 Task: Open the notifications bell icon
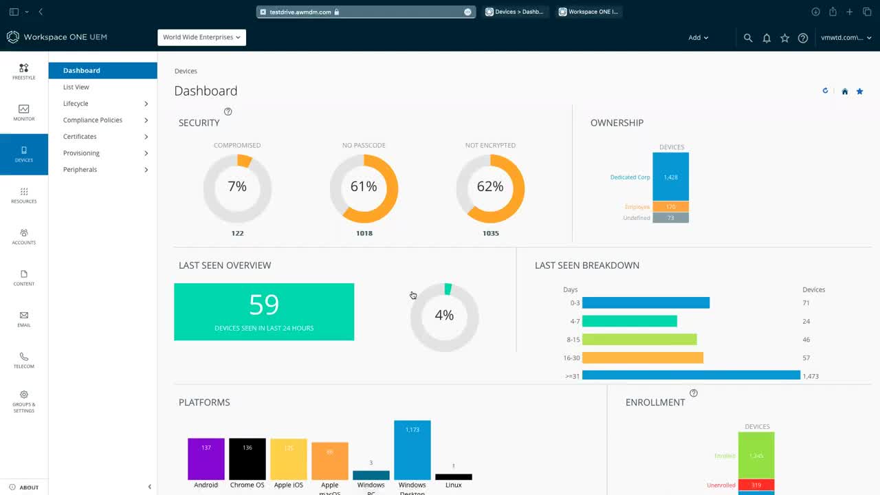pos(767,38)
